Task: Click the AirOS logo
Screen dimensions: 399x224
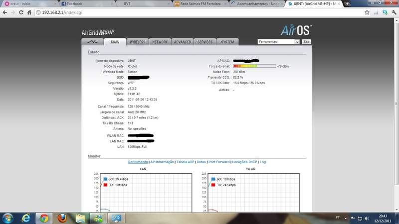Action: tap(296, 30)
